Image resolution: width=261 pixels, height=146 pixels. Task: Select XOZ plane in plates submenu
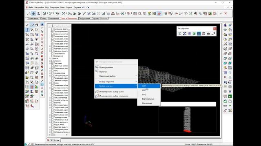149,90
